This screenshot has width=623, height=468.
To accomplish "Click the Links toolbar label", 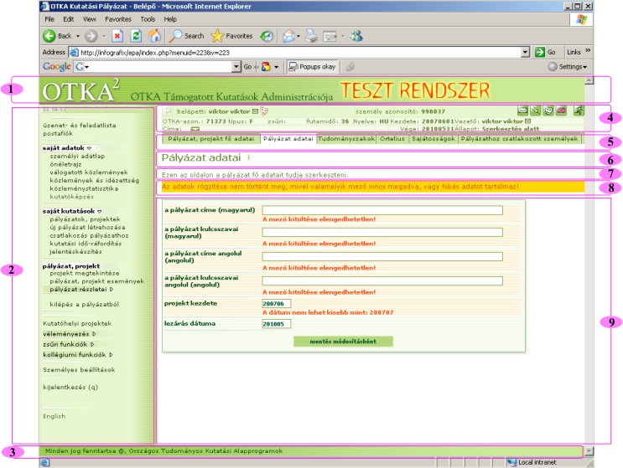I will pyautogui.click(x=574, y=52).
